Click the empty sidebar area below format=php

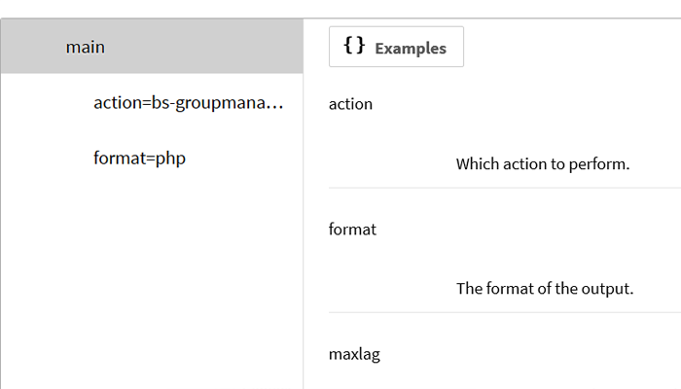(x=152, y=282)
